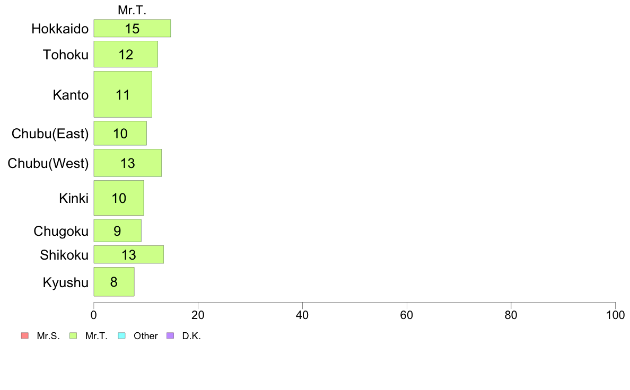Click the Shikoku bar showing 13
630x390 pixels.
point(128,255)
